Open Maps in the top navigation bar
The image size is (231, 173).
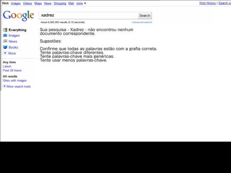(x=38, y=3)
